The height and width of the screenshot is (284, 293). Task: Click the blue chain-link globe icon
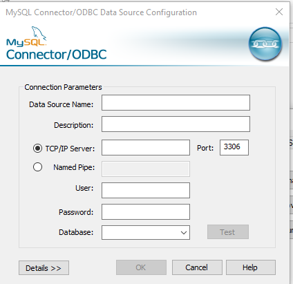pyautogui.click(x=265, y=44)
